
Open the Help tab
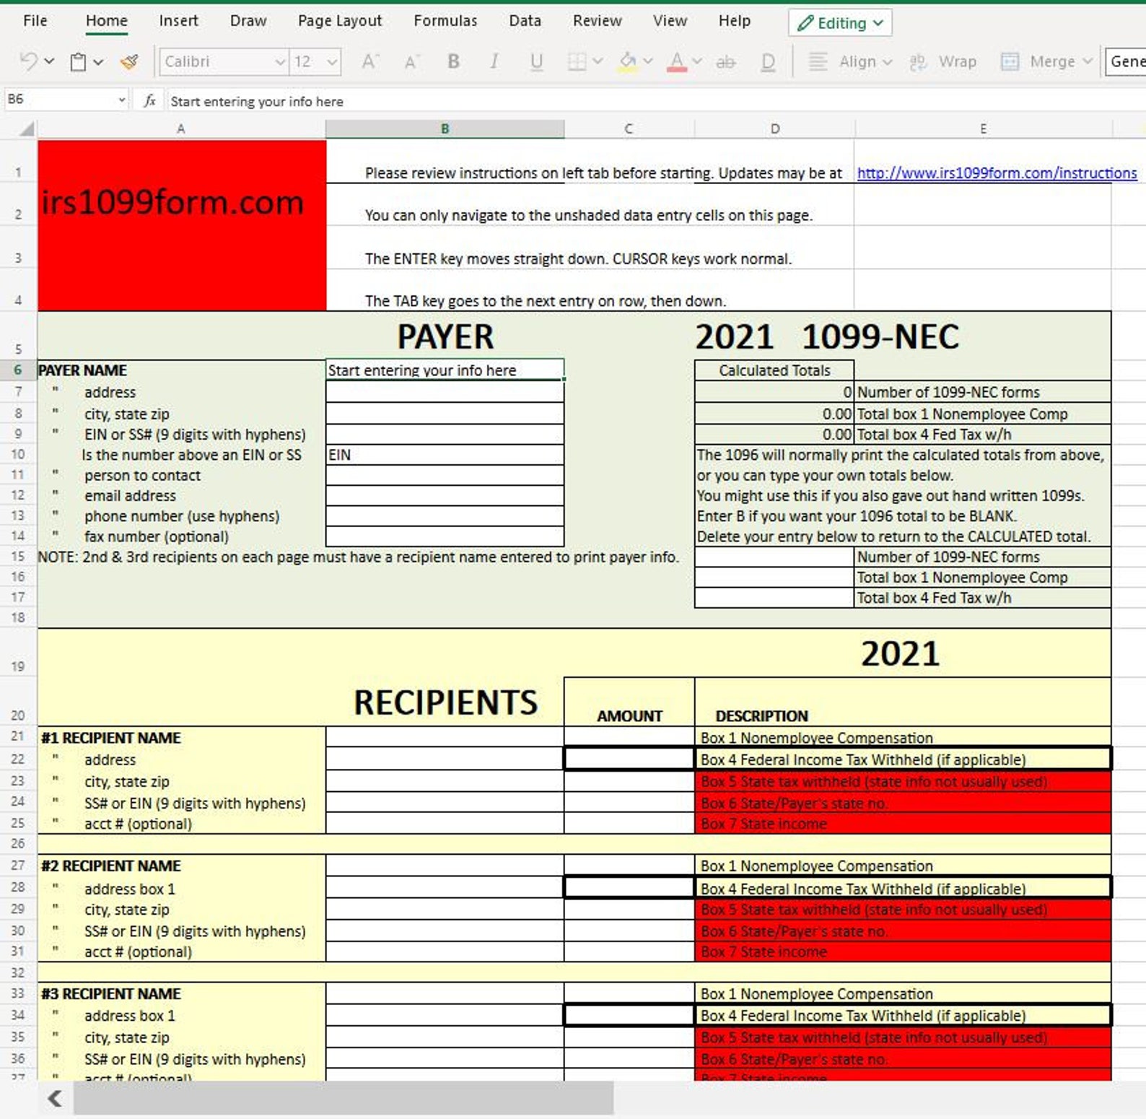[x=734, y=21]
